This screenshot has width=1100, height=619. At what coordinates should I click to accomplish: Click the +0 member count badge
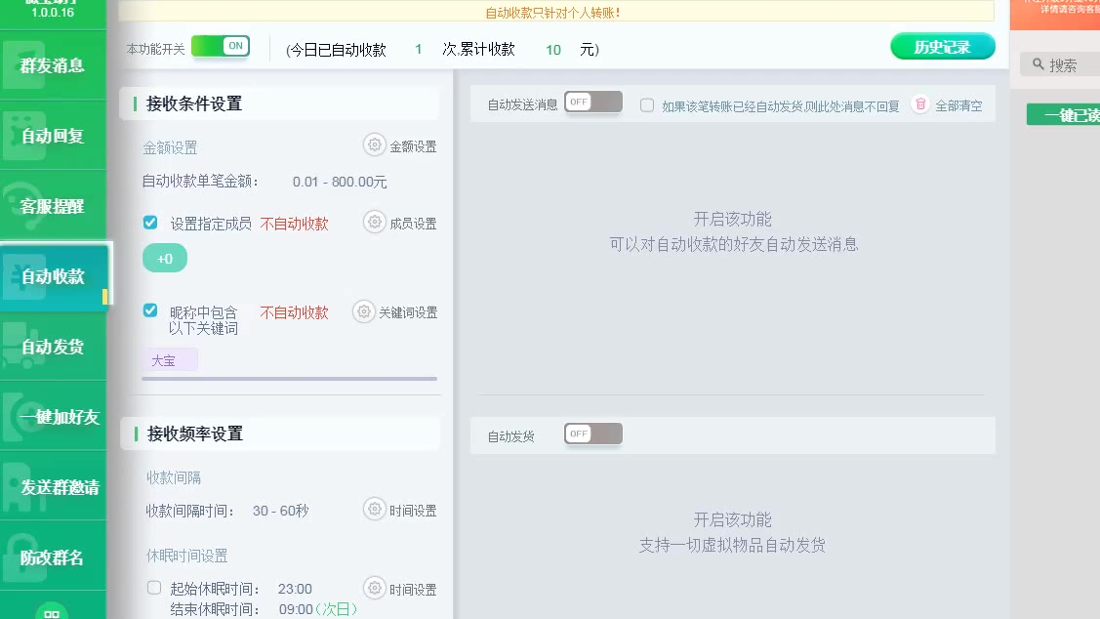pos(165,259)
